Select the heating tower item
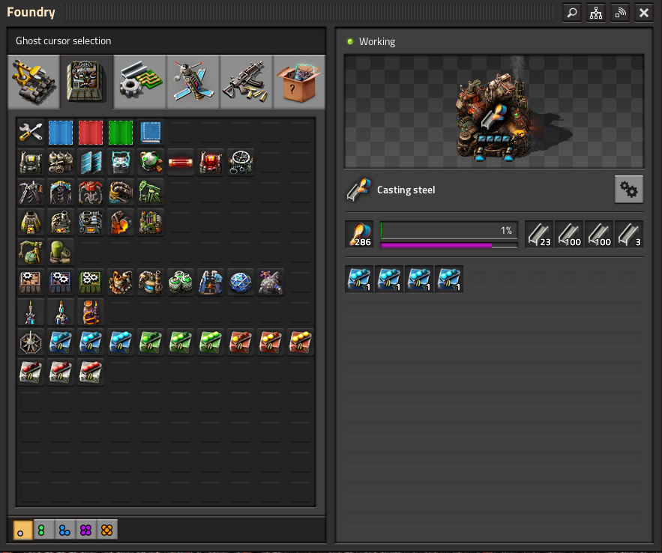 tap(91, 312)
